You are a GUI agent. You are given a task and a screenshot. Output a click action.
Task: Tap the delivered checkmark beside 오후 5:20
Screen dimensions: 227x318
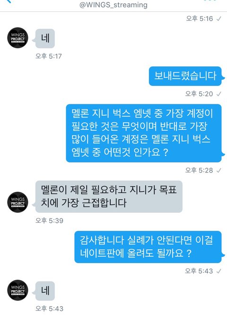point(218,94)
